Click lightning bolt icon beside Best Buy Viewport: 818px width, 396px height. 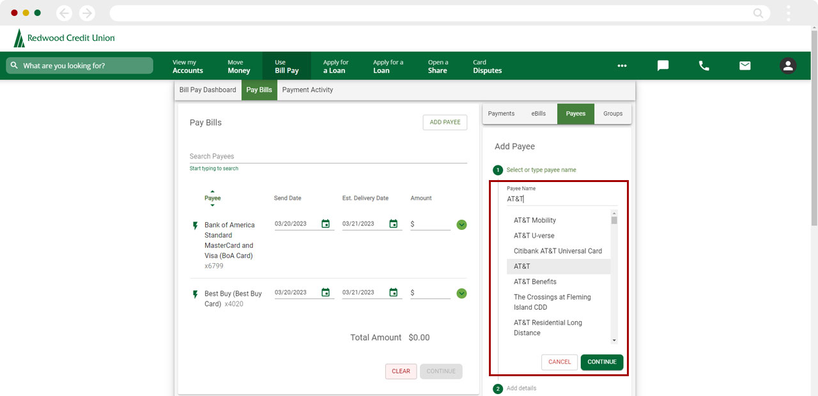196,294
